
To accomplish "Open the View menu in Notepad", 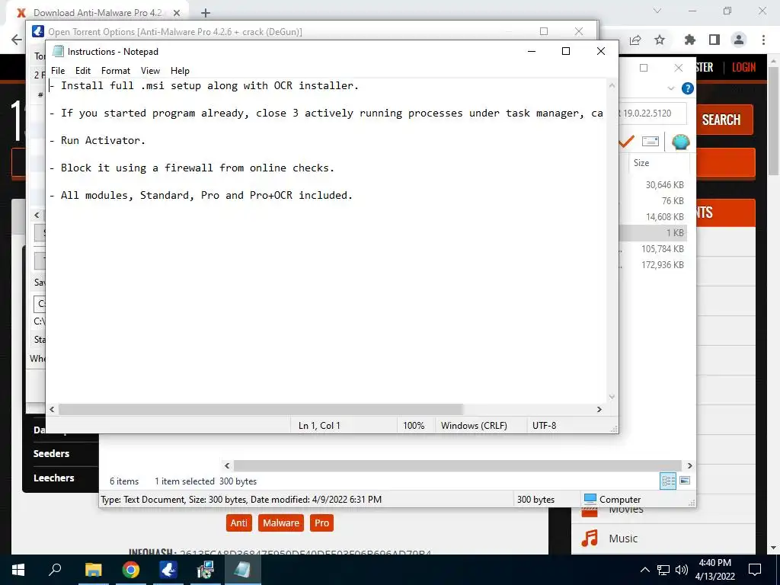I will 150,71.
